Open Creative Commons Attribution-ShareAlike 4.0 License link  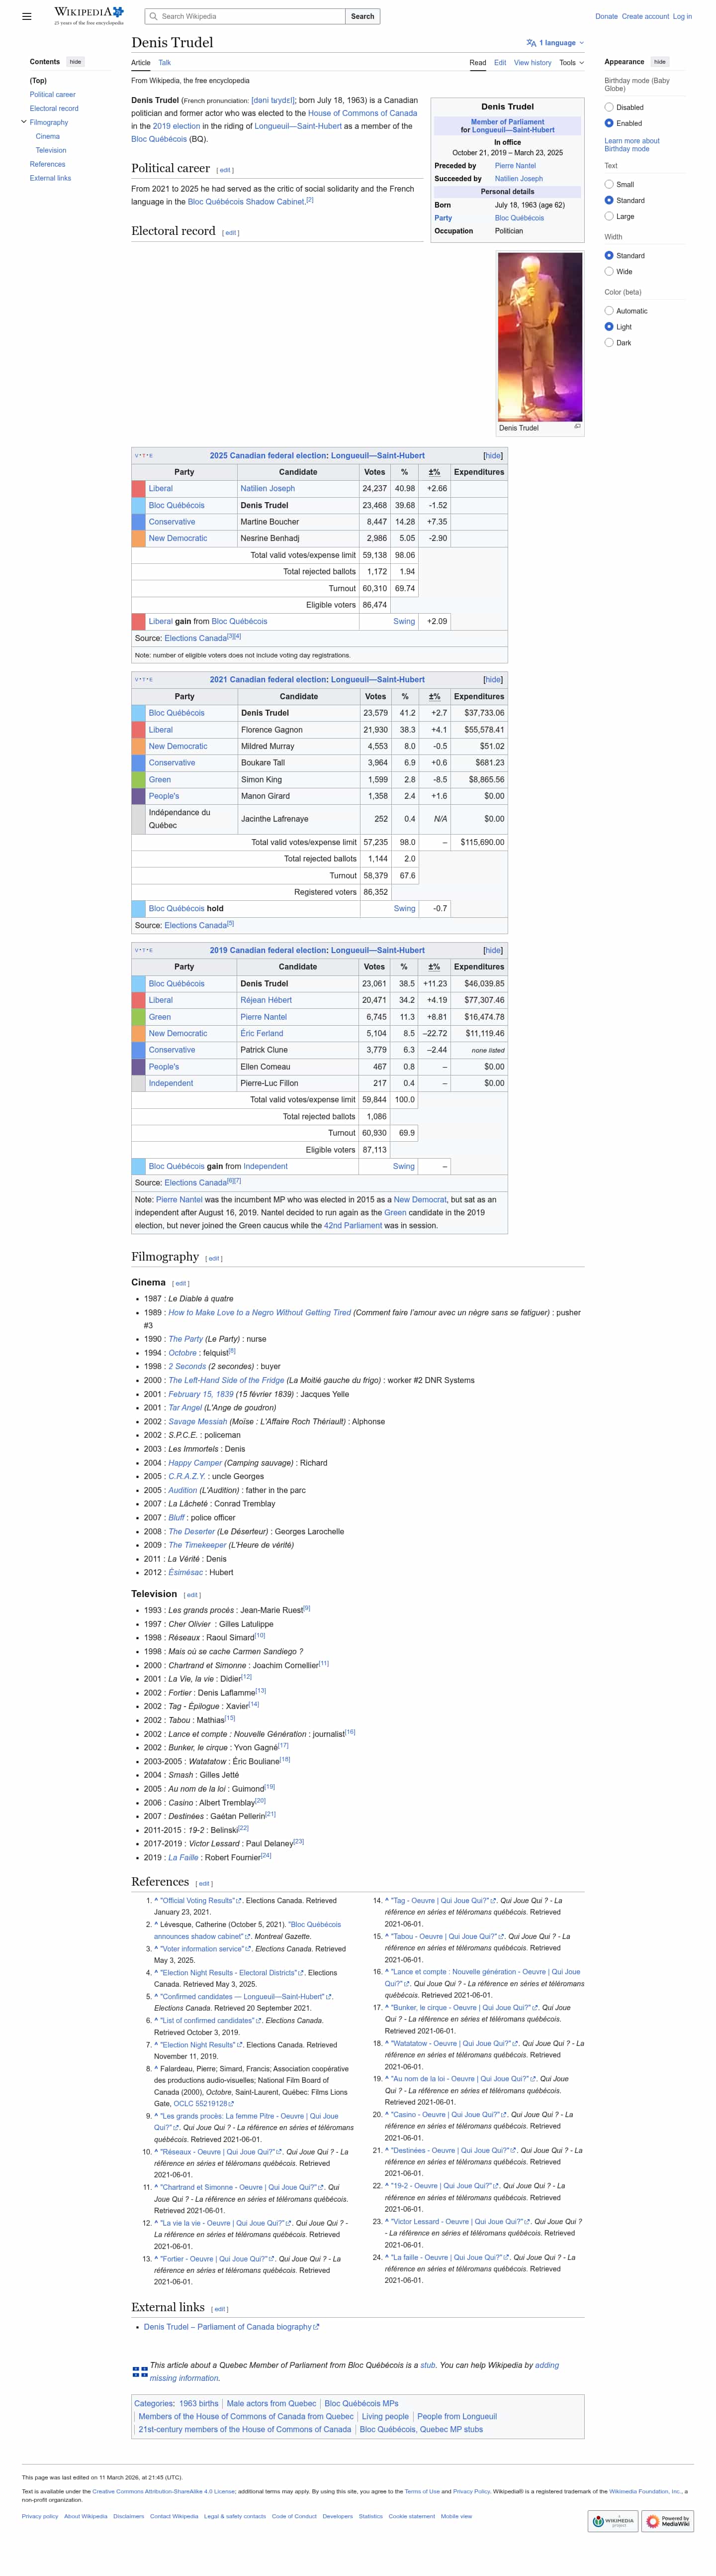coord(164,2491)
